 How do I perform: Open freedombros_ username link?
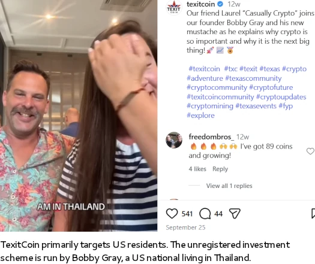click(211, 137)
